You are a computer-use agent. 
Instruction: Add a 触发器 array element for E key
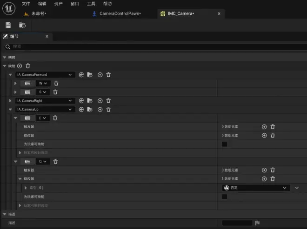264,127
